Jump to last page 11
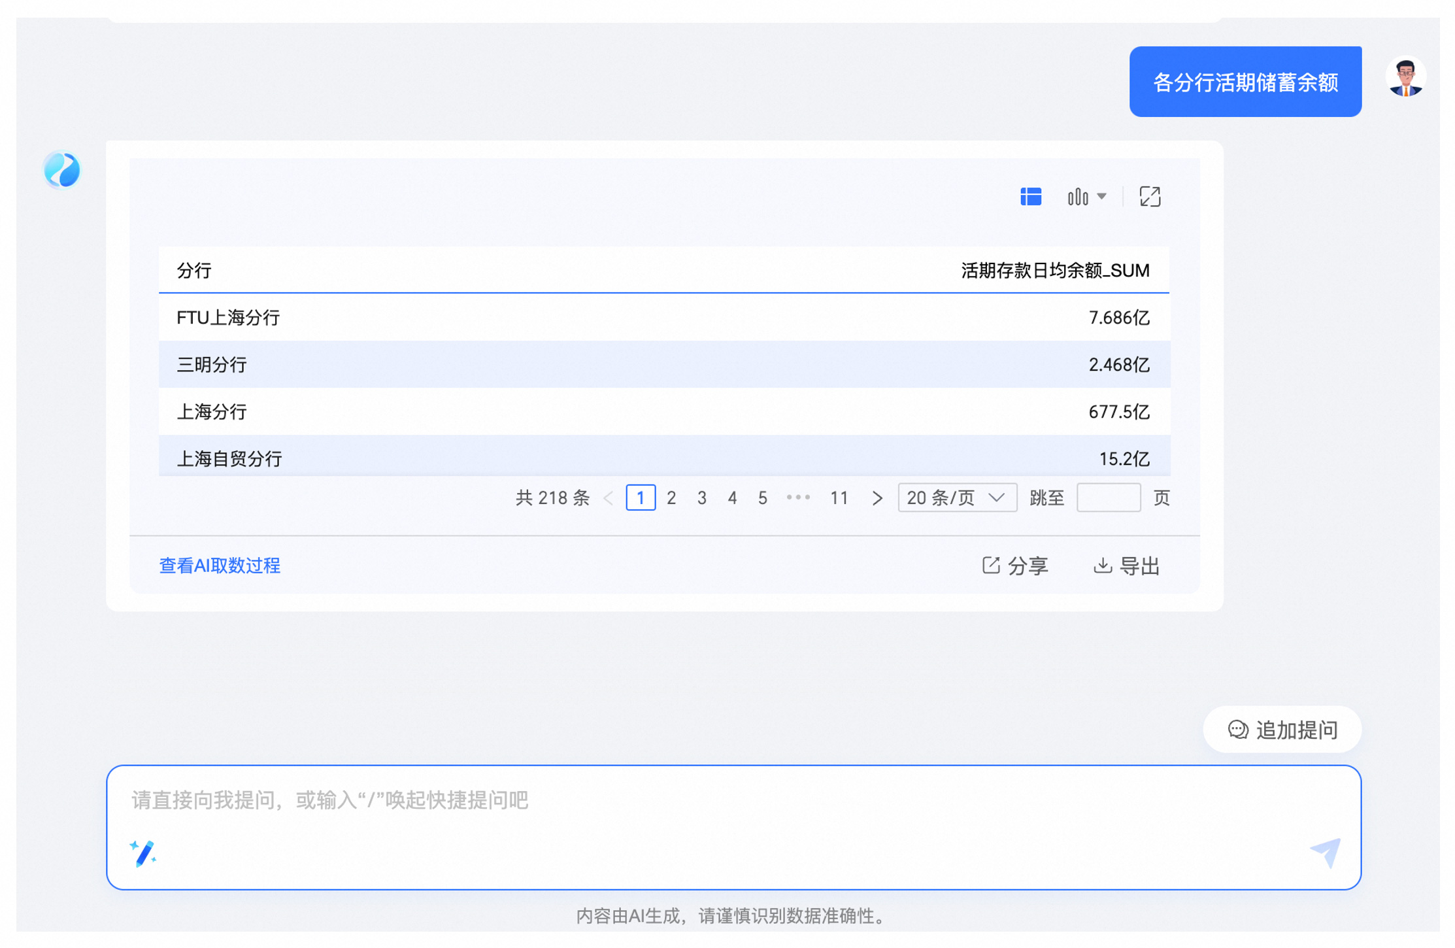 pyautogui.click(x=839, y=498)
